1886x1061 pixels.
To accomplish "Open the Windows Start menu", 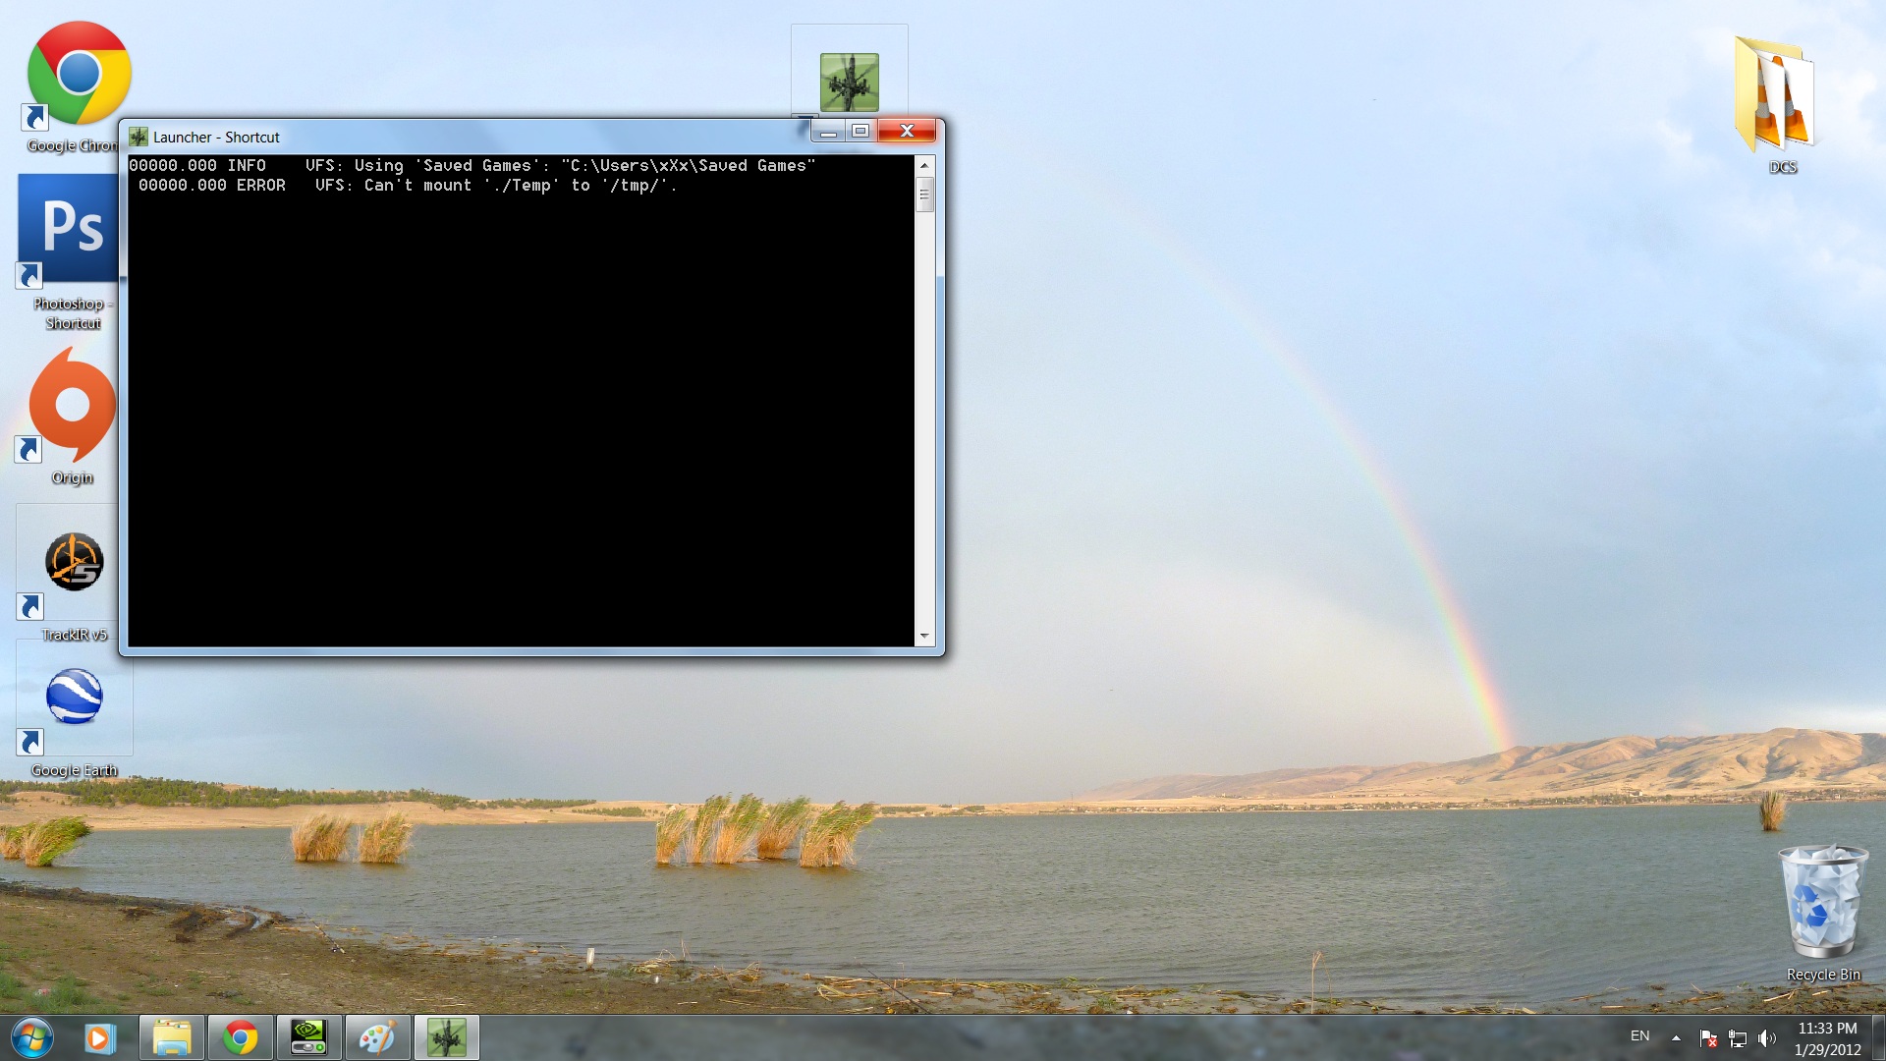I will [x=32, y=1037].
